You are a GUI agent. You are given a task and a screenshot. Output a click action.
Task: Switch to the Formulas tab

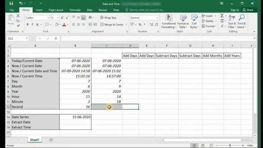[x=75, y=10]
